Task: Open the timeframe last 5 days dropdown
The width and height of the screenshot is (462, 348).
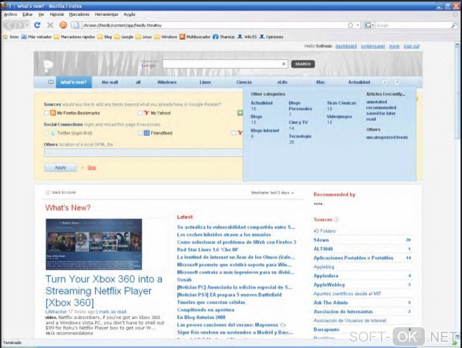Action: coord(273,193)
